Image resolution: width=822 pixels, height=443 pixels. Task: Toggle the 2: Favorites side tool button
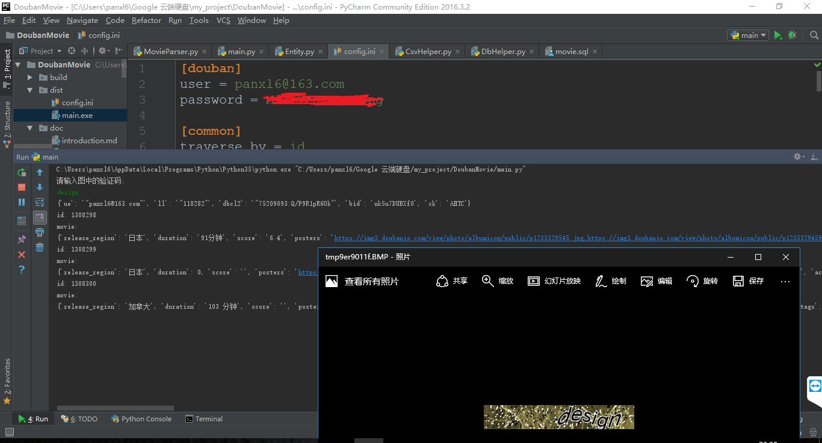click(x=7, y=381)
